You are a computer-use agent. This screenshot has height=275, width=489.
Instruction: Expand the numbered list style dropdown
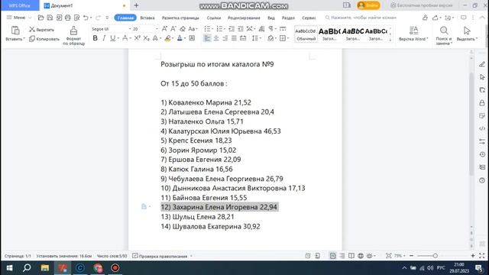point(225,29)
